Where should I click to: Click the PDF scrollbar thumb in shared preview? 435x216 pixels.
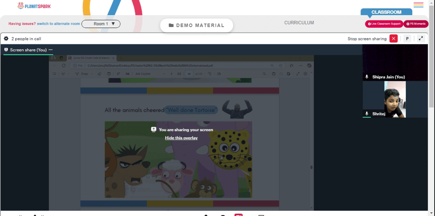point(311,167)
